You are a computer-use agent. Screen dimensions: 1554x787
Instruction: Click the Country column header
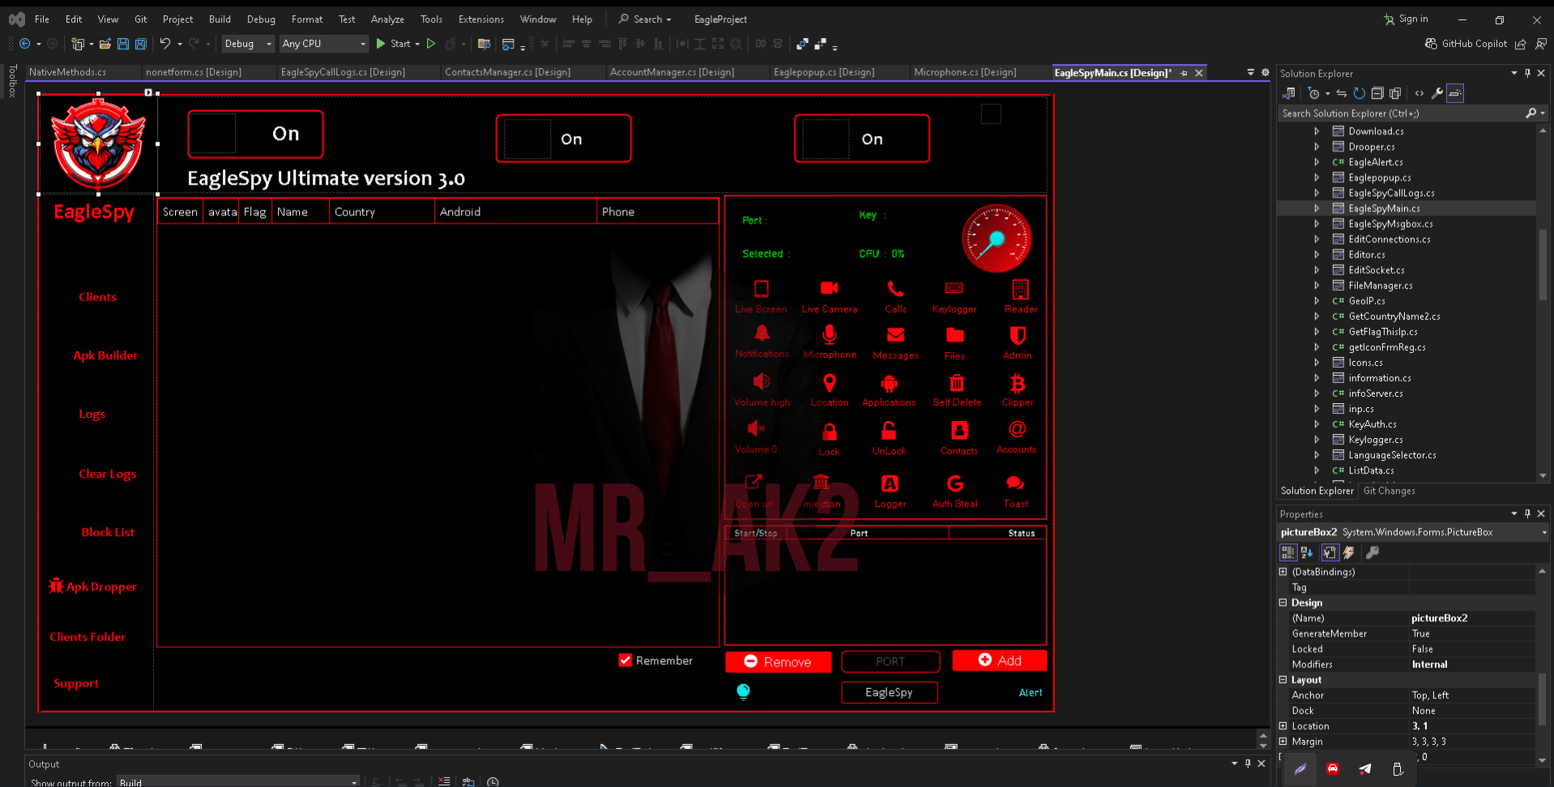pyautogui.click(x=382, y=211)
